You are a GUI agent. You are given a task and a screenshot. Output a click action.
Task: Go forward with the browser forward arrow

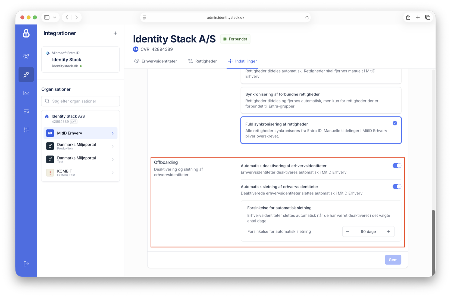tap(77, 17)
